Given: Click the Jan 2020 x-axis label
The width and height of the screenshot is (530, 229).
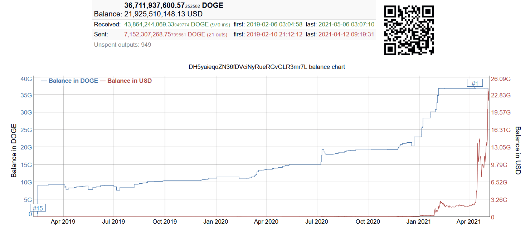Looking at the screenshot, I should point(216,222).
